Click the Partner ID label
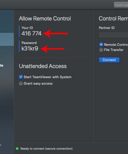The width and height of the screenshot is (128, 154). tap(107, 28)
